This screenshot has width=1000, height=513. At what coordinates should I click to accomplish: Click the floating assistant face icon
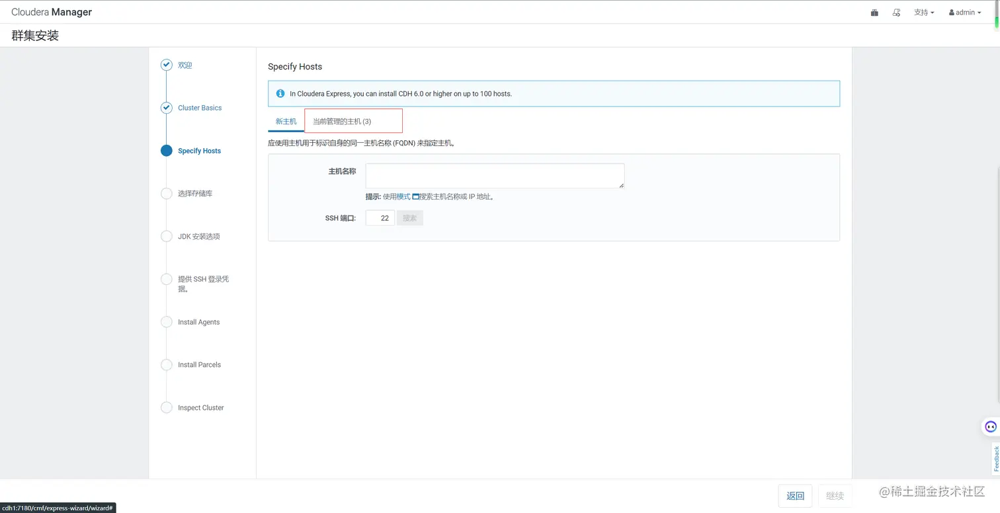click(990, 426)
